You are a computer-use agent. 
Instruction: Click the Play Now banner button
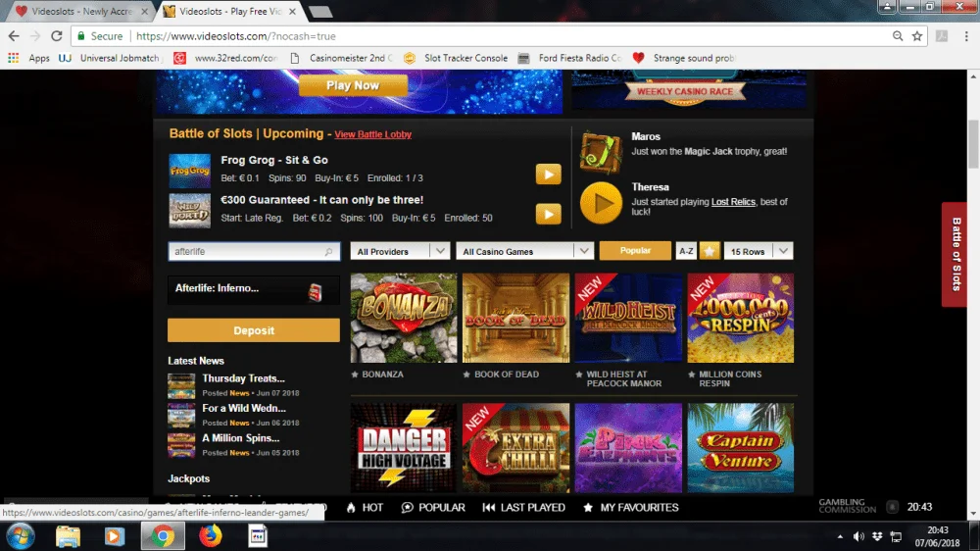point(353,85)
